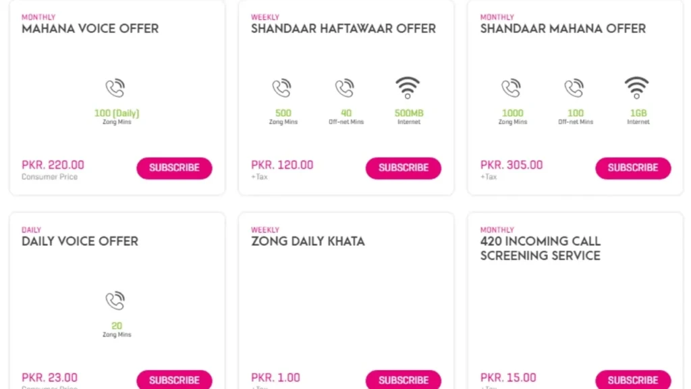Click the 500MB Internet wifi icon

(408, 88)
